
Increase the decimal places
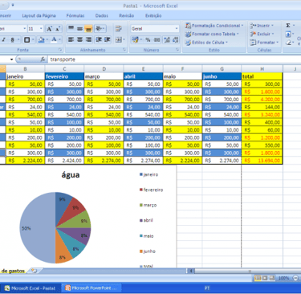click(x=167, y=40)
